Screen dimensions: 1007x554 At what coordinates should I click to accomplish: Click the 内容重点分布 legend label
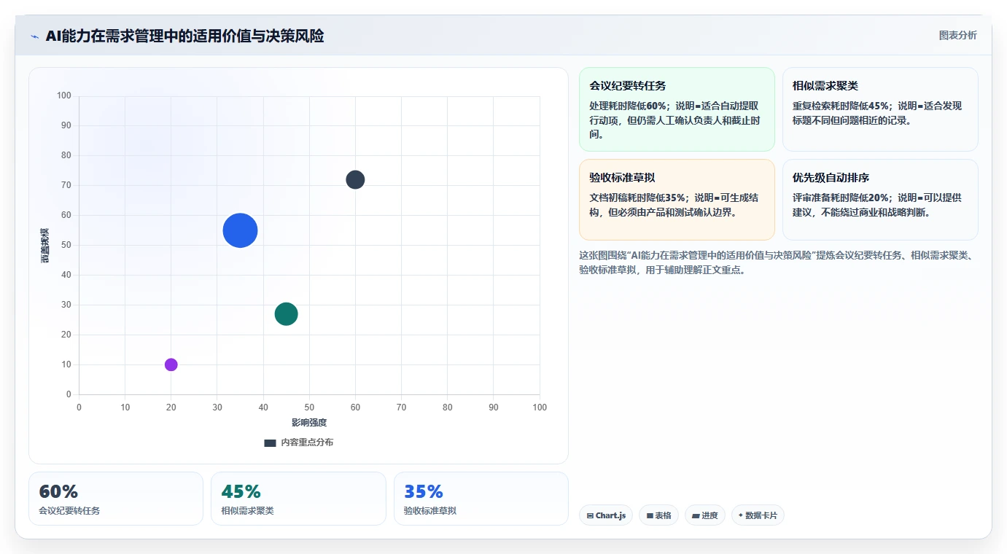pos(307,442)
